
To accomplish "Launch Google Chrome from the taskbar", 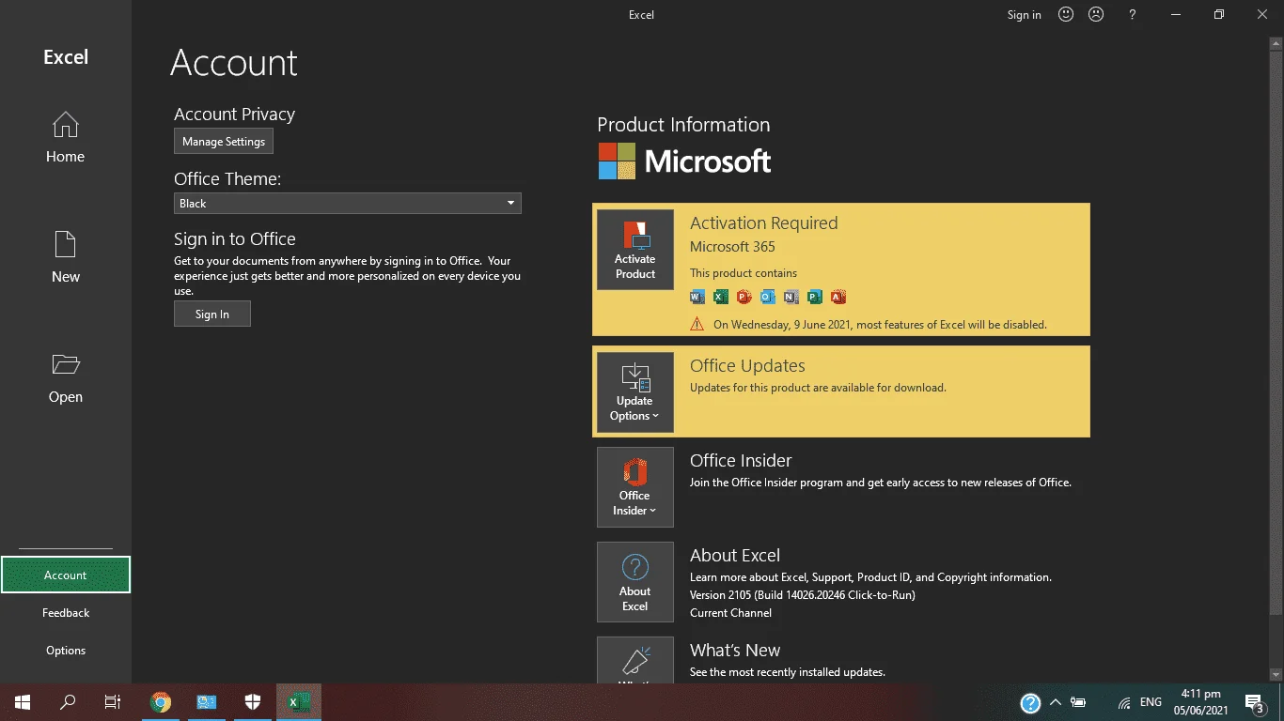I will (161, 702).
